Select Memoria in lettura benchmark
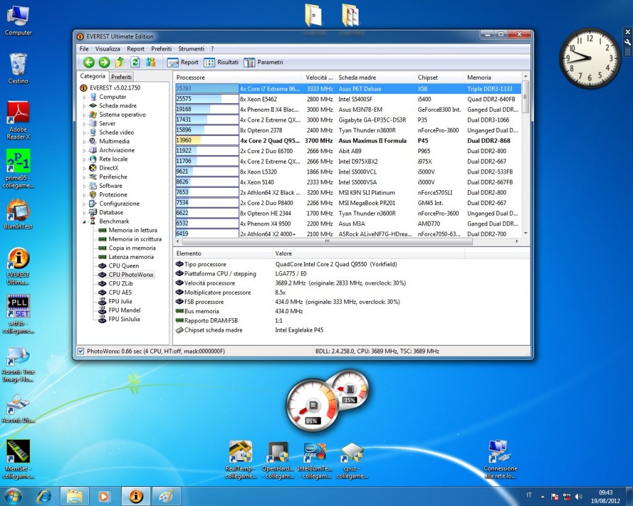Viewport: 633px width, 506px height. coord(133,230)
